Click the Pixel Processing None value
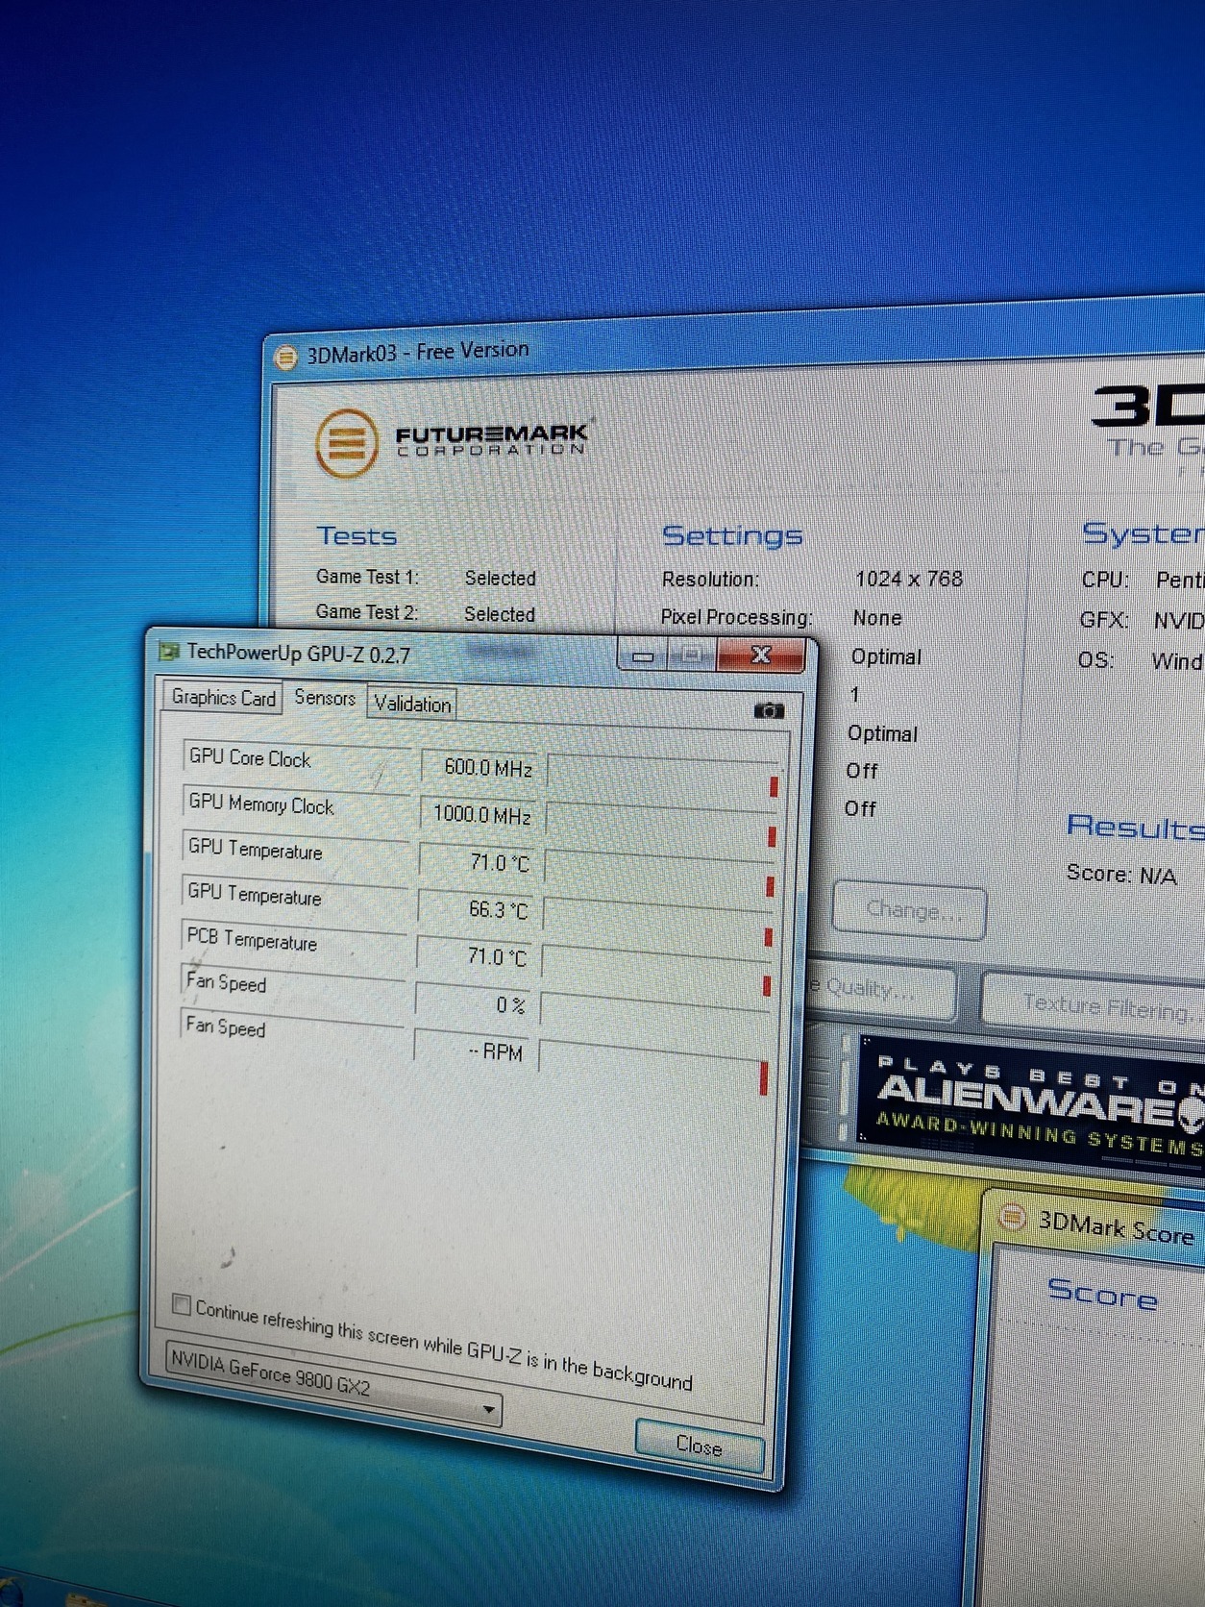The image size is (1205, 1607). [877, 618]
